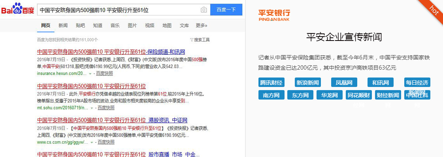This screenshot has height=157, width=443.
Task: Open 图片 tab
Action: coord(132,25)
